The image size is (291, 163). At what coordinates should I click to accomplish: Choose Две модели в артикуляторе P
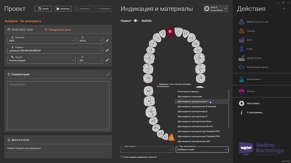point(201,116)
